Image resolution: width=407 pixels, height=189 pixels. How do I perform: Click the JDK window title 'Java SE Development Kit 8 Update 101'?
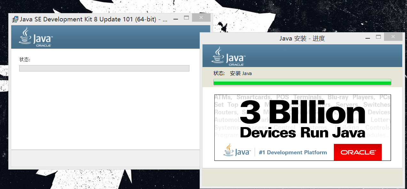[x=94, y=19]
